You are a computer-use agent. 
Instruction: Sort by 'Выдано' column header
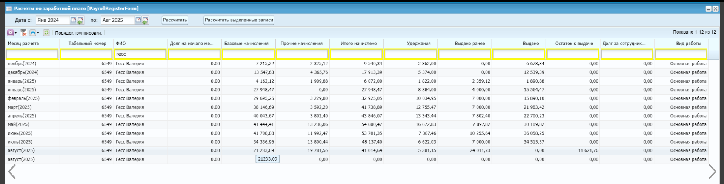pos(519,44)
